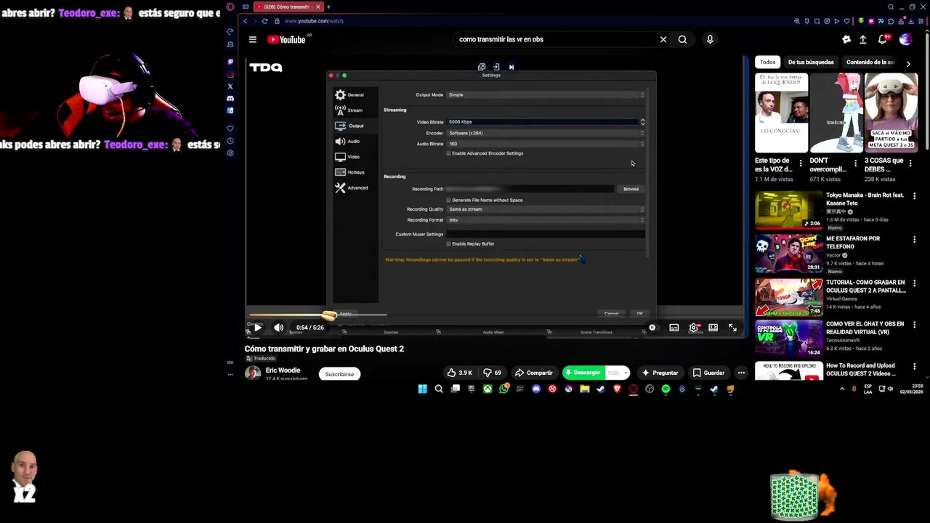The image size is (930, 523).
Task: Toggle autoplay switch in player
Action: tap(652, 328)
